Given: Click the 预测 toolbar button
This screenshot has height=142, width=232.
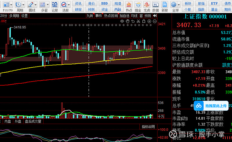Looking at the screenshot, I should pos(91,10).
